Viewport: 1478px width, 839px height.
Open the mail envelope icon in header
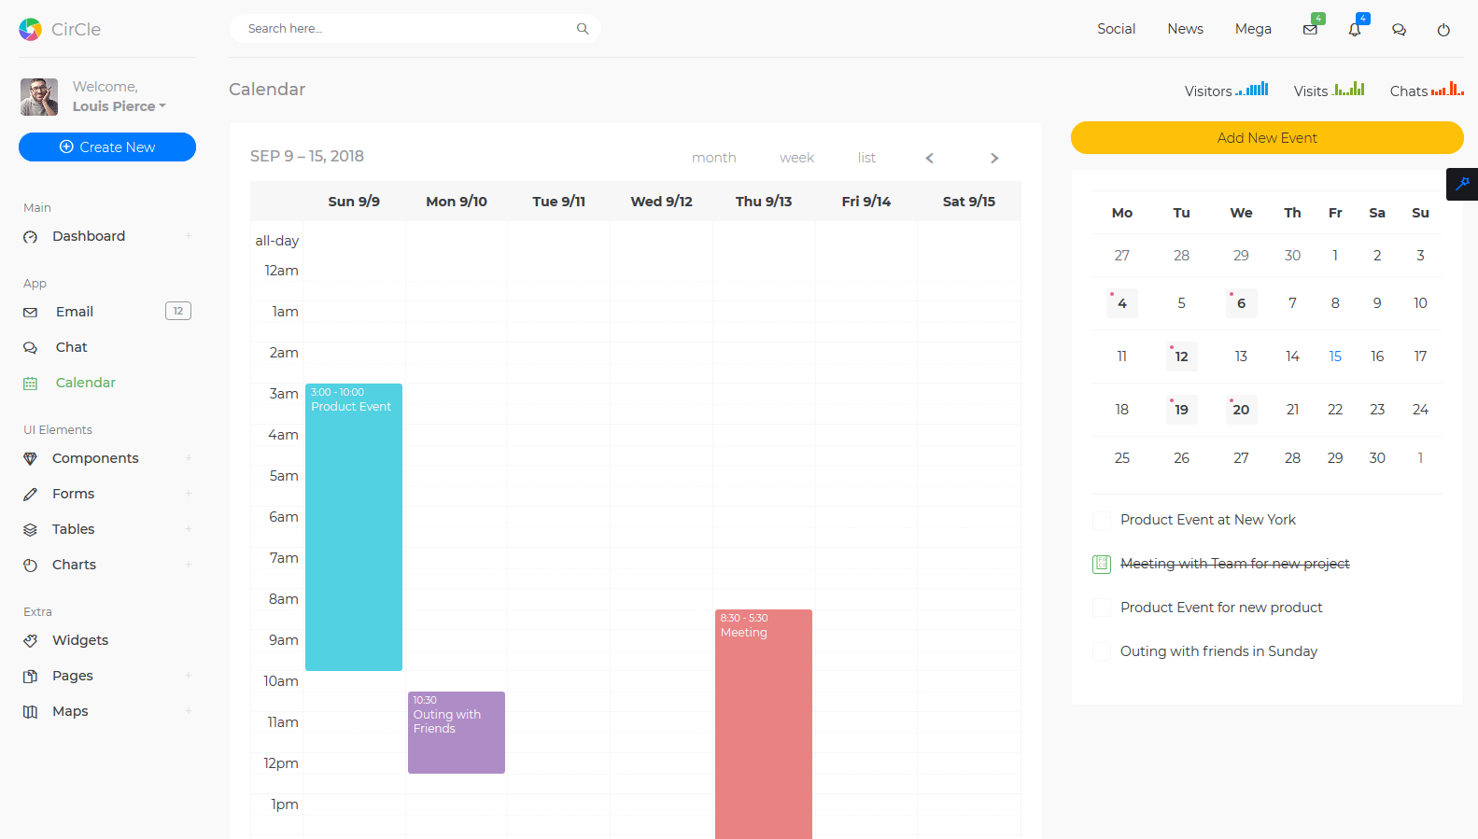(1310, 30)
